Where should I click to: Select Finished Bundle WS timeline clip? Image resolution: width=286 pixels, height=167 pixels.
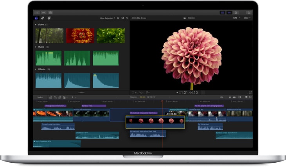pyautogui.click(x=207, y=115)
